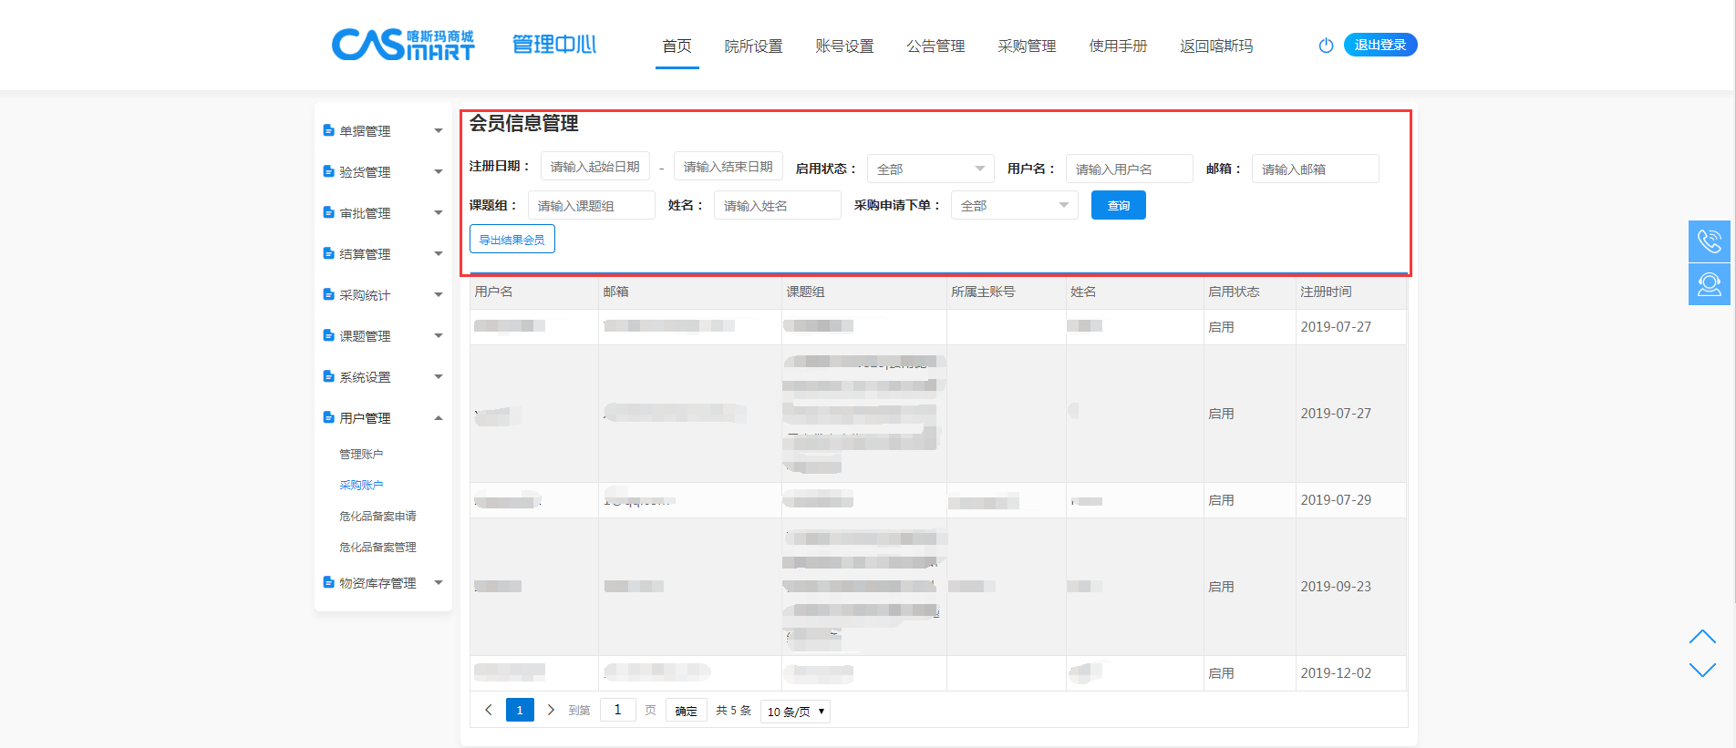
Task: Open the 院所设置 navigation tab
Action: click(753, 46)
